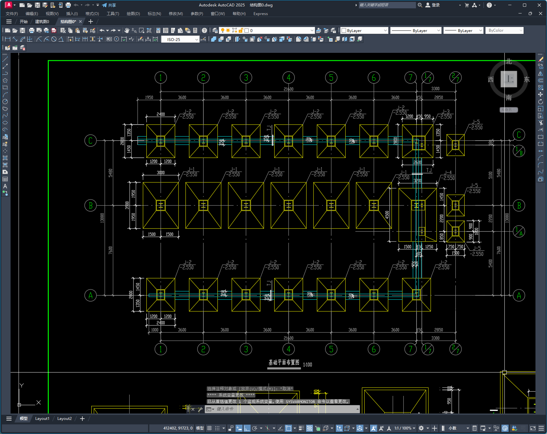Select the Move tool in modify toolbar

(x=541, y=94)
